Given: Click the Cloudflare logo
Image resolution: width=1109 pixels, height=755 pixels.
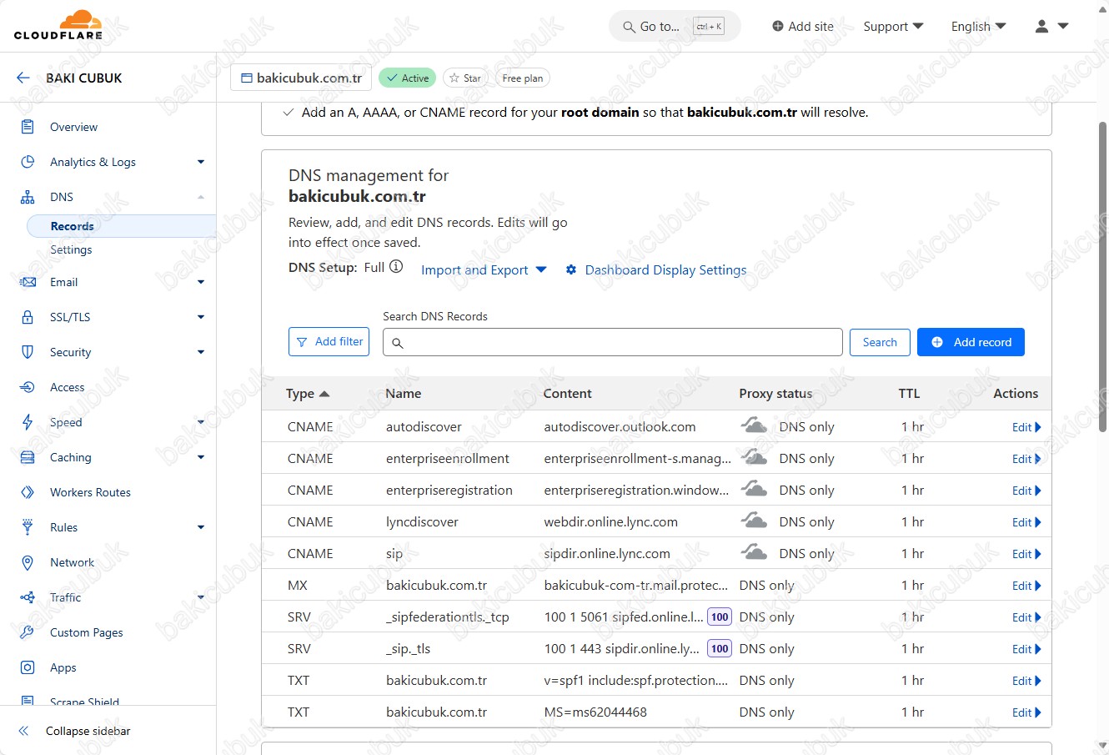Looking at the screenshot, I should coord(58,25).
